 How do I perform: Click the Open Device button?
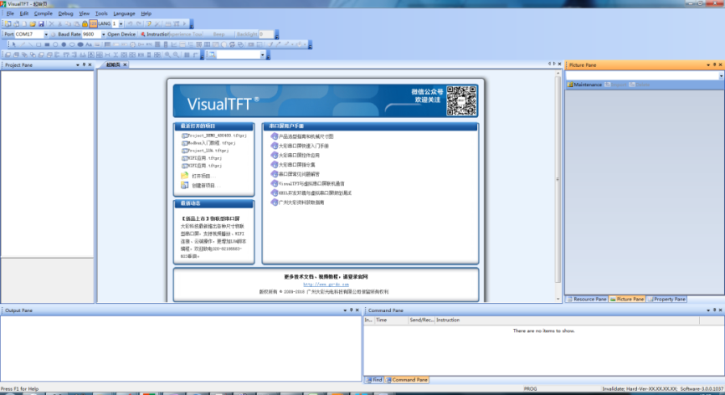click(120, 34)
